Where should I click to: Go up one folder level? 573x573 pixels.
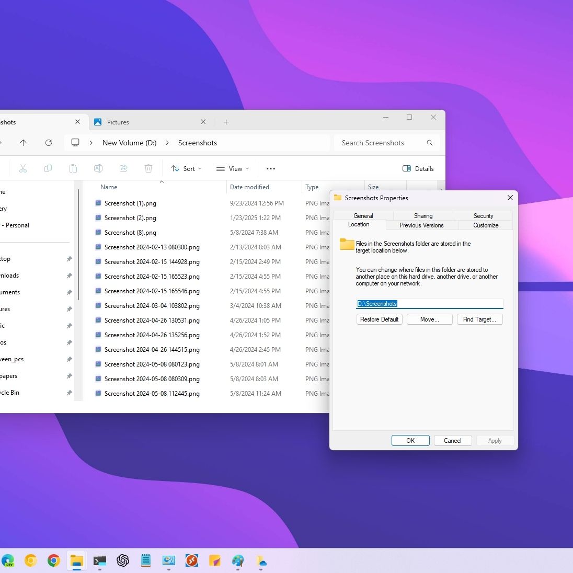tap(23, 143)
